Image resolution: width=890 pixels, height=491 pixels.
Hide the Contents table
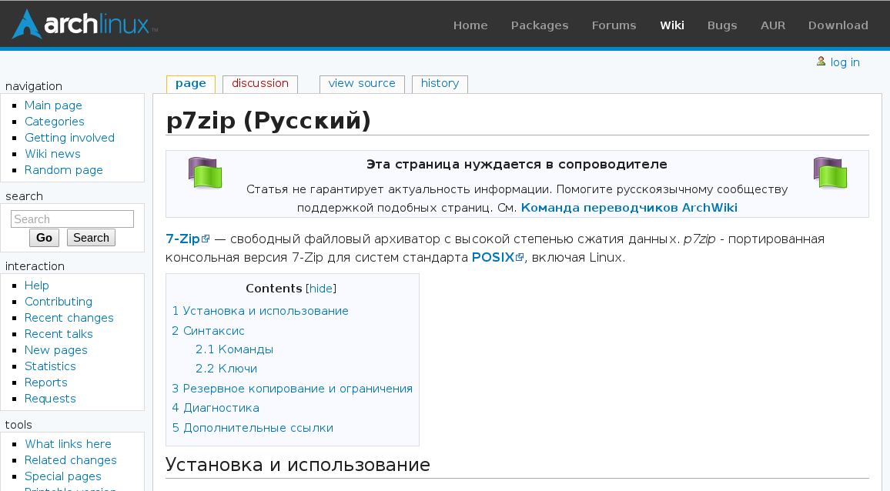pos(321,289)
